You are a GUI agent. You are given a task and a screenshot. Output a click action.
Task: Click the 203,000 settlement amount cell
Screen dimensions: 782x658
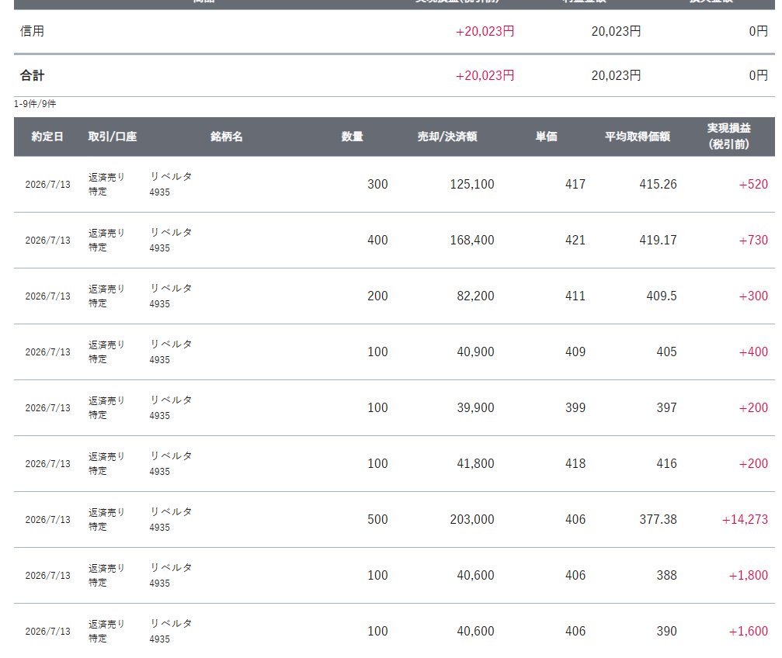point(472,519)
